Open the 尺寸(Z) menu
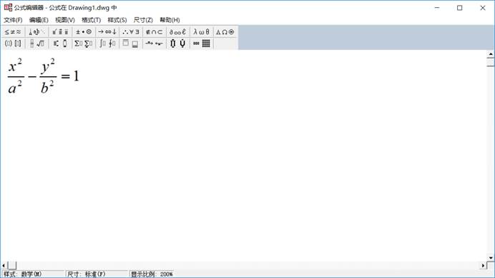495x278 pixels. tap(143, 20)
